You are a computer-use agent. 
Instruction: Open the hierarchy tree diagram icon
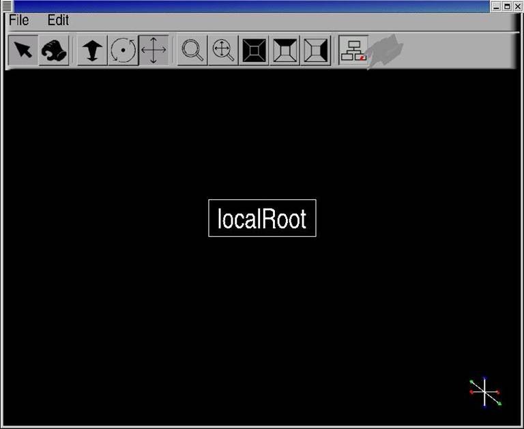coord(353,50)
